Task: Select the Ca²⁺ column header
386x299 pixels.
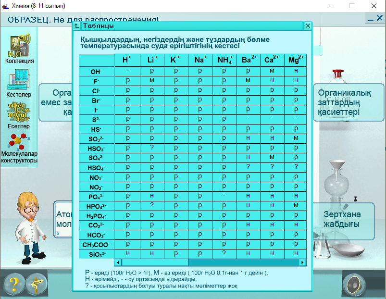Action: tap(272, 60)
